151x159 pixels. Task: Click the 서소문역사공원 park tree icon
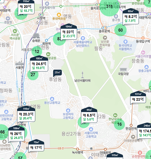15,31
